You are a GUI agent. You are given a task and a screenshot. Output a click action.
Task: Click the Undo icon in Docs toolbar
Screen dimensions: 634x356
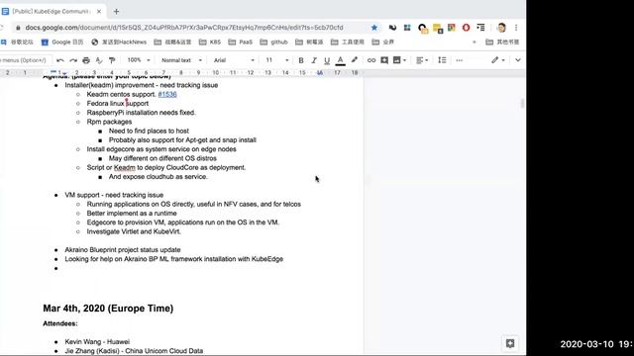pos(60,60)
